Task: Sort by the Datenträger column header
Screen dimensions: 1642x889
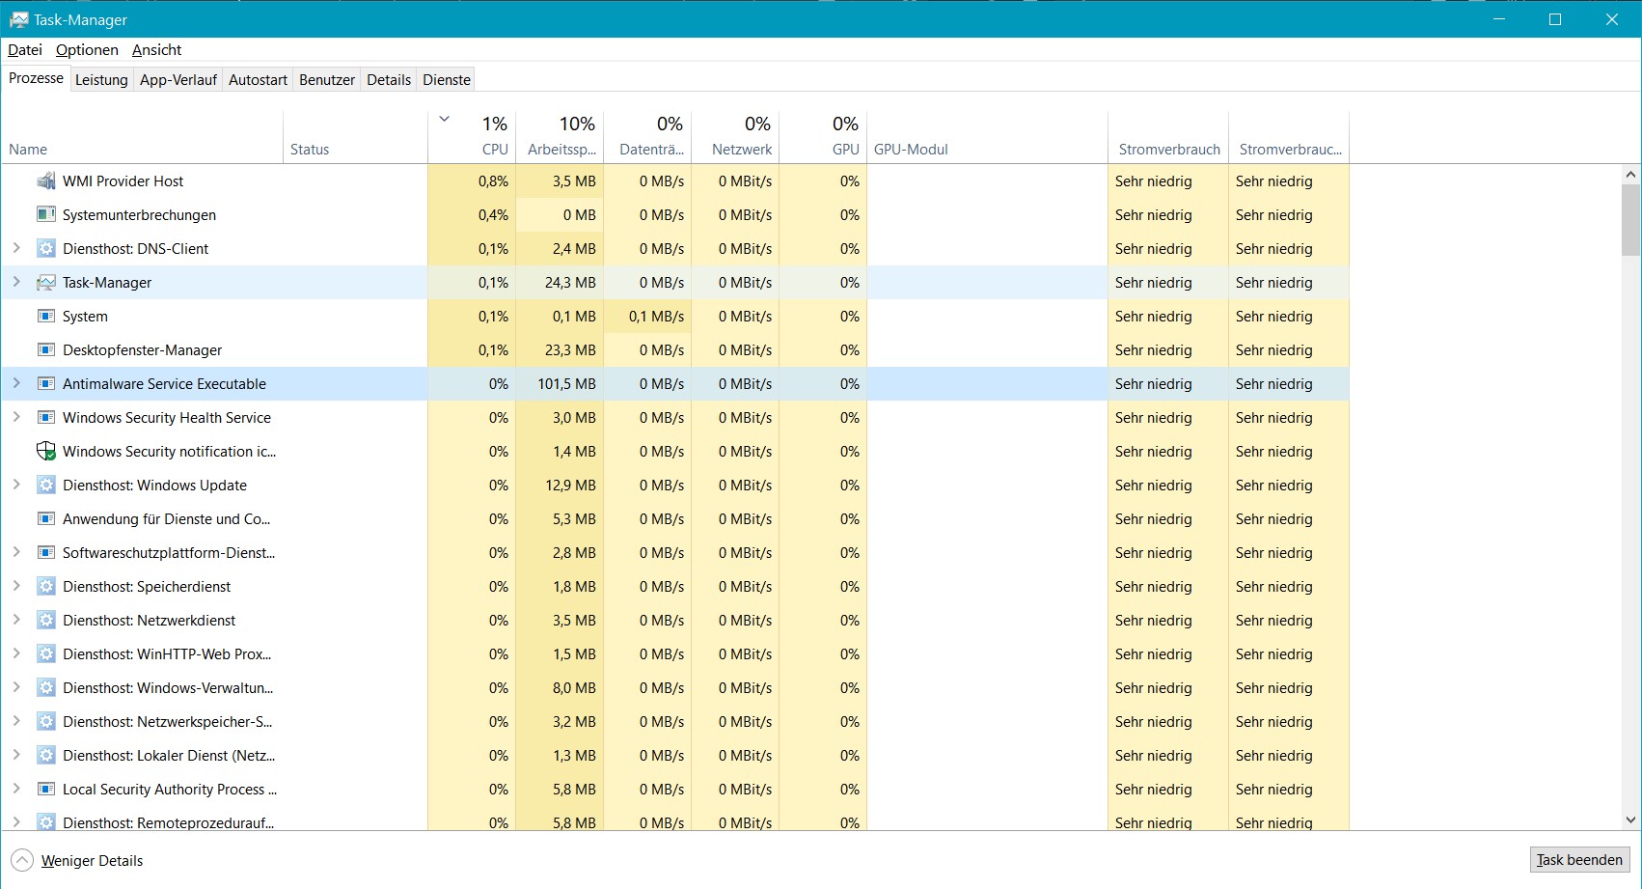Action: (x=648, y=137)
